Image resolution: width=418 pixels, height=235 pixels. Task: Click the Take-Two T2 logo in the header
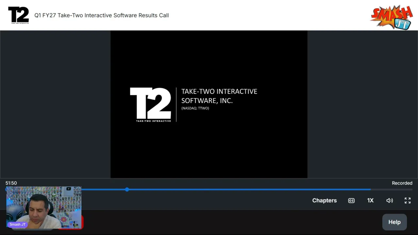19,15
